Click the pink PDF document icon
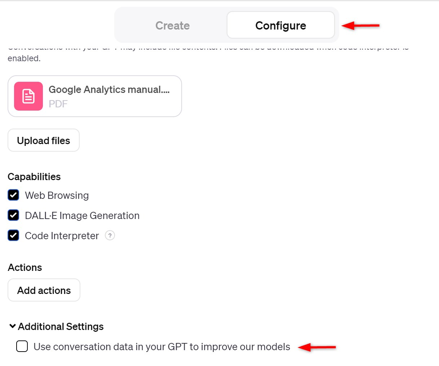 click(28, 96)
